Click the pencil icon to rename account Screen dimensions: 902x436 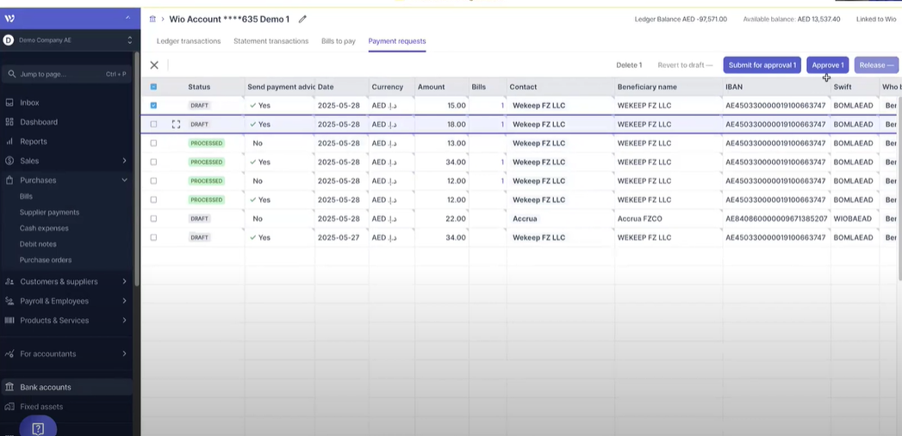click(x=302, y=19)
